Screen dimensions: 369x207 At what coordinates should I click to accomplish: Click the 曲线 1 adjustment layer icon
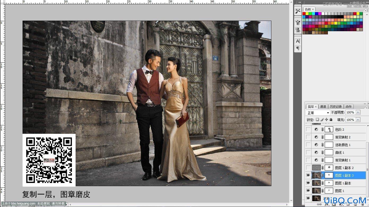coord(316,153)
